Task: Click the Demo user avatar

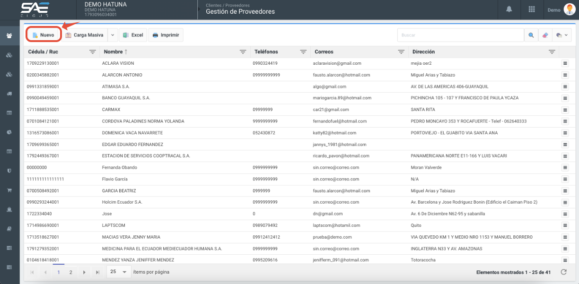Action: 569,9
